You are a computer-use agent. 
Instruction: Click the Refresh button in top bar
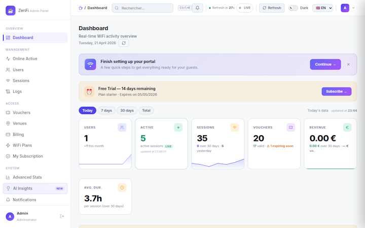(x=272, y=8)
